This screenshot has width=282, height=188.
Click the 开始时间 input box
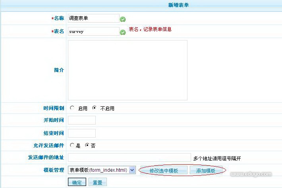coord(82,120)
